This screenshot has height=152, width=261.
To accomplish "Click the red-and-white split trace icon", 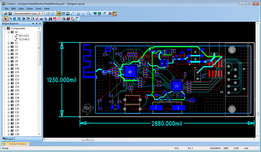I will 59,19.
